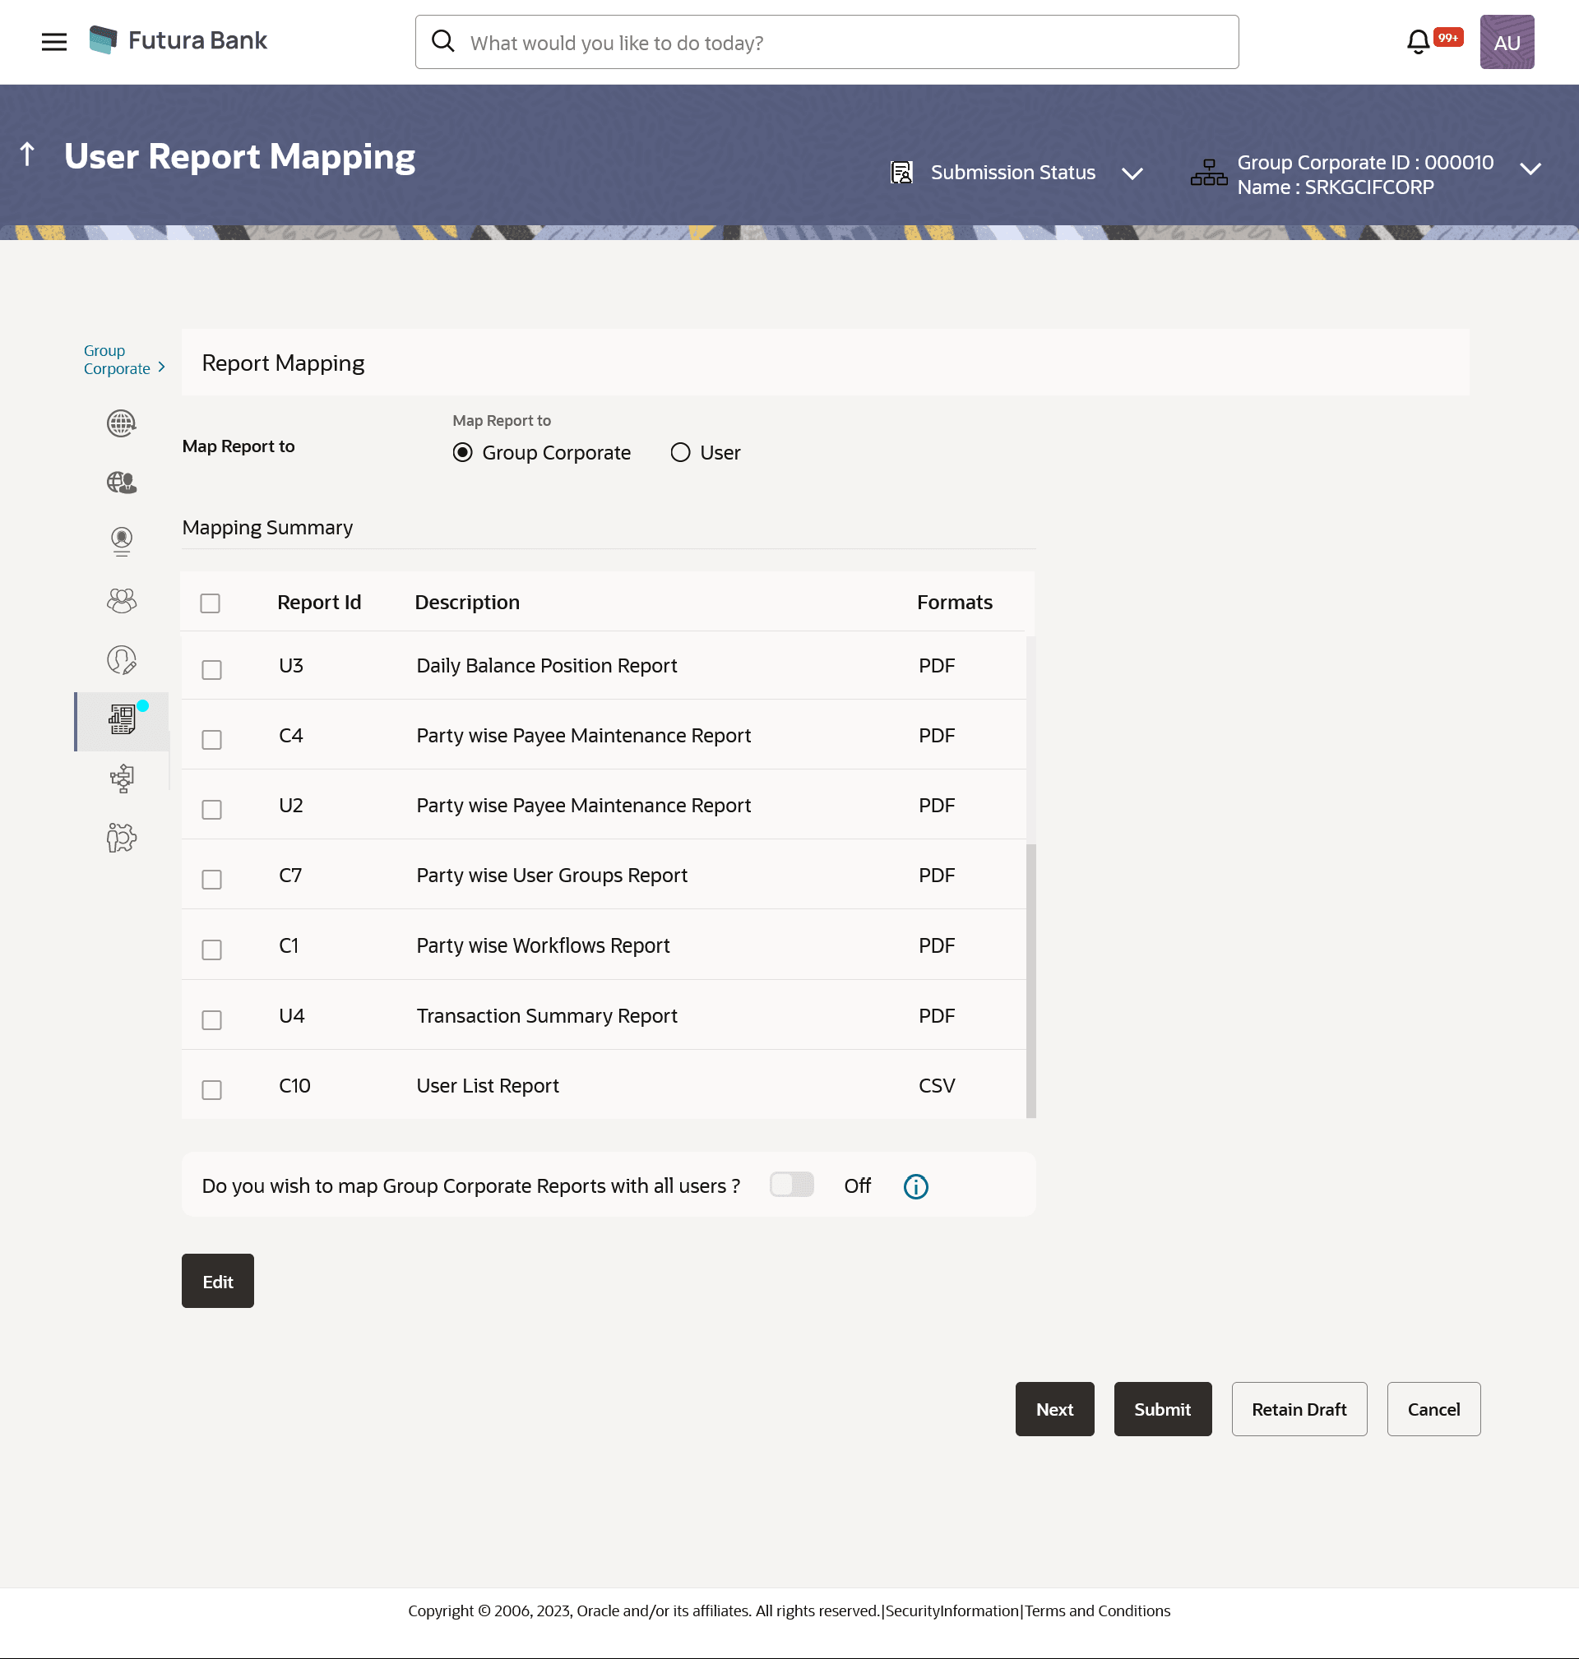Click the info icon next to Off

[915, 1186]
